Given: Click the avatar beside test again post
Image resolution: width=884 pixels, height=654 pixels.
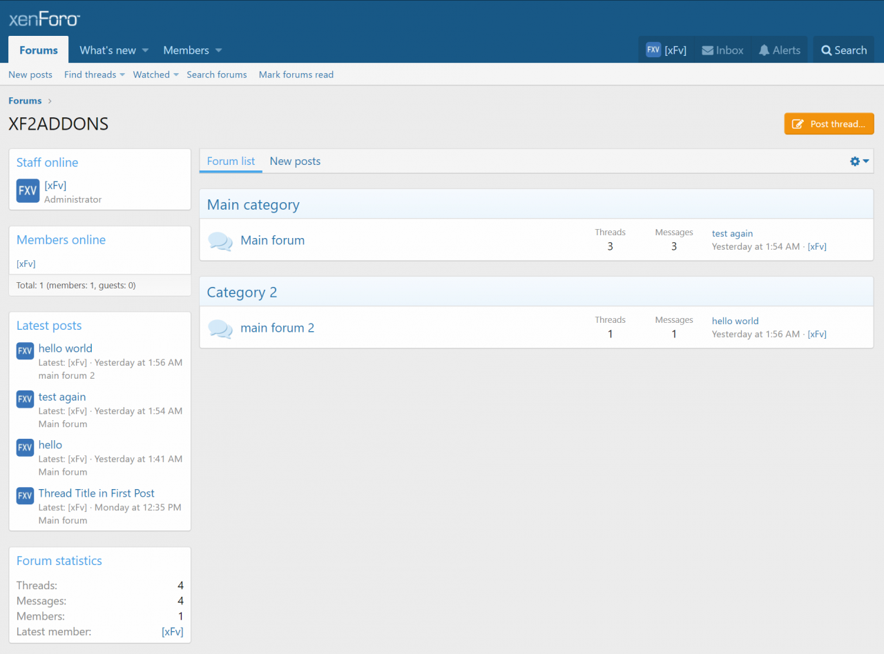Looking at the screenshot, I should coord(25,399).
